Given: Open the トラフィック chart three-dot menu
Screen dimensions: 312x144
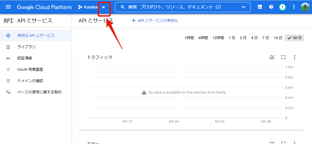Looking at the screenshot, I should pyautogui.click(x=295, y=57).
